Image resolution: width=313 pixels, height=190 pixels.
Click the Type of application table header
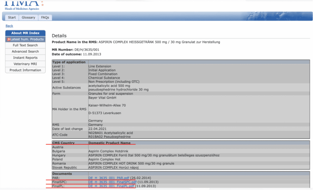(x=69, y=62)
